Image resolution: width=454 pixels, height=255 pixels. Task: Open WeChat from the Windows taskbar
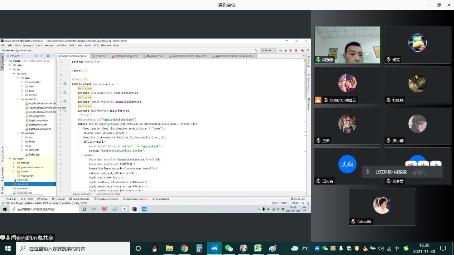229,248
